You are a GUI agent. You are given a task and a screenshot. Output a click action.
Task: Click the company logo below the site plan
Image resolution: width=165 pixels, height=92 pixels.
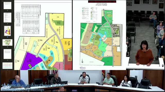click(83, 68)
